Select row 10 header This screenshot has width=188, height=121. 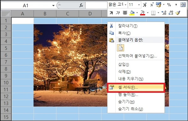(x=6, y=83)
